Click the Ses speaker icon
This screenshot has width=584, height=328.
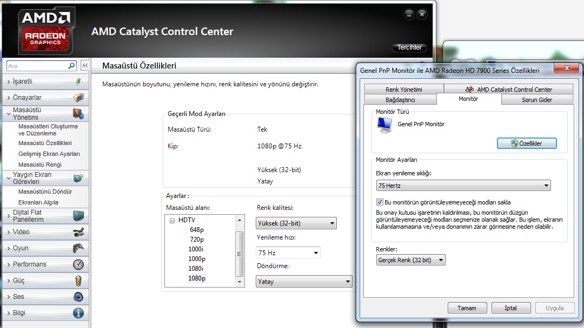click(78, 296)
